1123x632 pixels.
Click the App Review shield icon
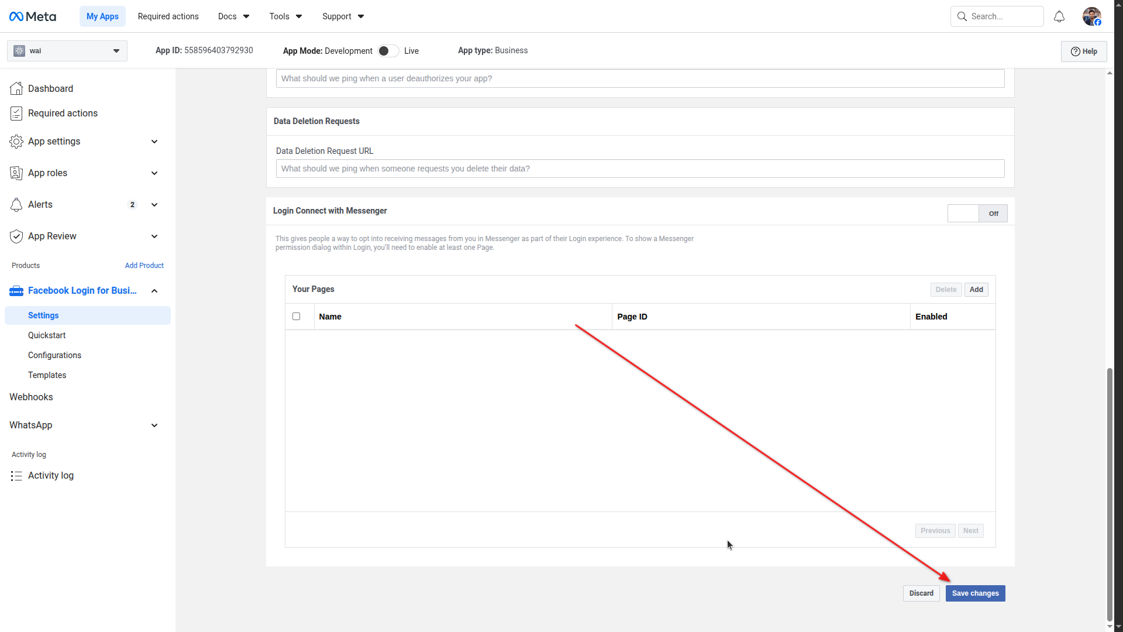tap(16, 236)
